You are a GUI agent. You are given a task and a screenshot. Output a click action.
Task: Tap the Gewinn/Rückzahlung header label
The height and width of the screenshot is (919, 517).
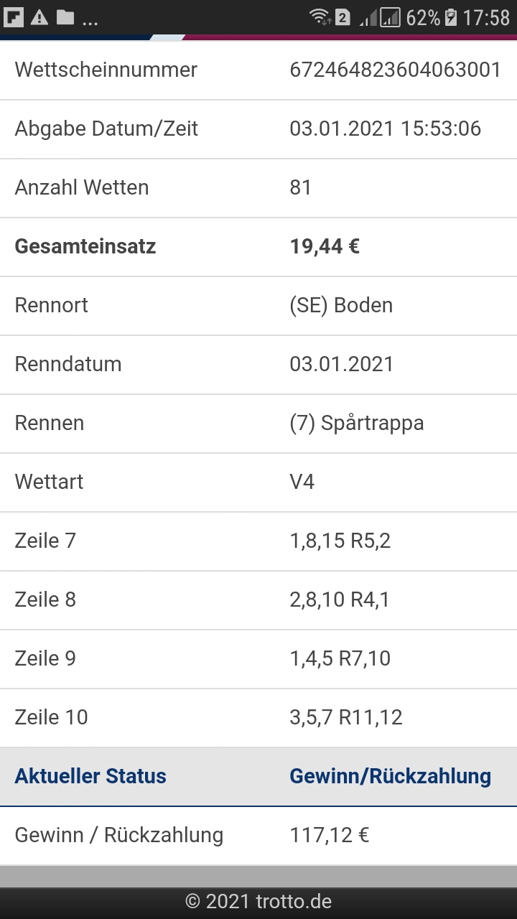pos(390,776)
